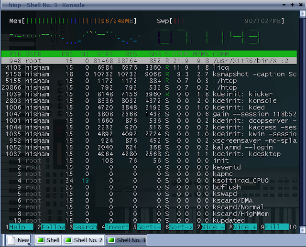Image resolution: width=306 pixels, height=247 pixels.
Task: Click the New session page icon
Action: click(11, 240)
